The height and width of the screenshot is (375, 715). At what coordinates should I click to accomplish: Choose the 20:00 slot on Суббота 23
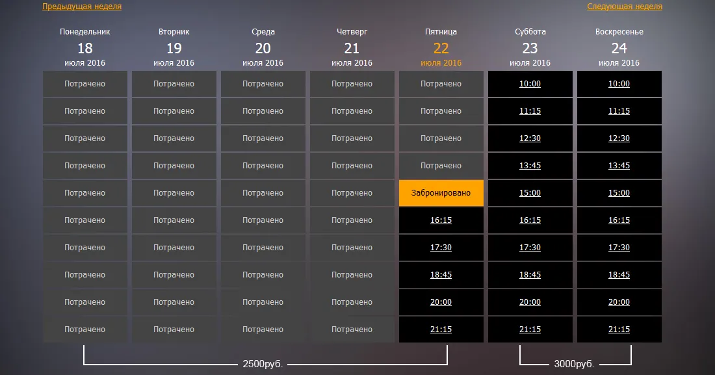tap(530, 302)
